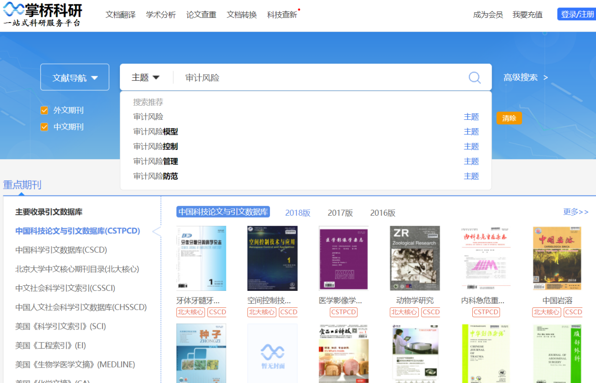Go to 学术分析 in the top navigation

coord(161,15)
